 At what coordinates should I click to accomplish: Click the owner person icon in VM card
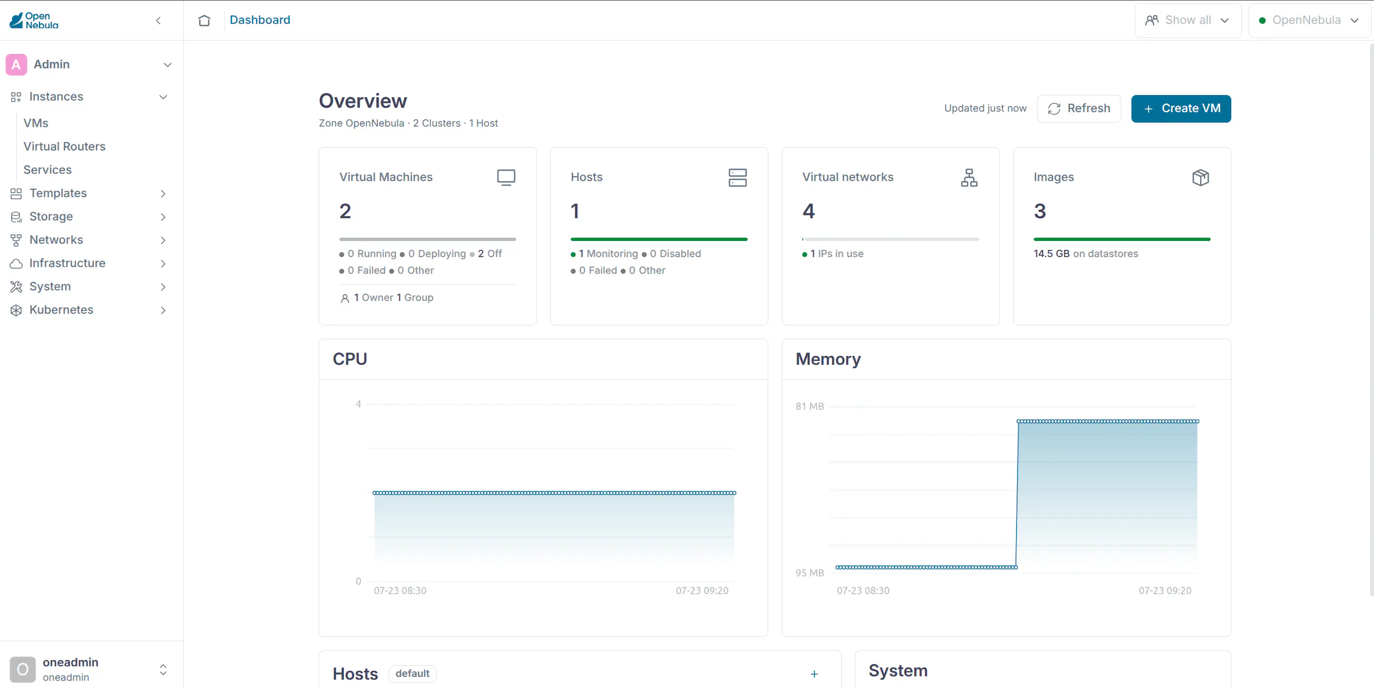pyautogui.click(x=345, y=298)
